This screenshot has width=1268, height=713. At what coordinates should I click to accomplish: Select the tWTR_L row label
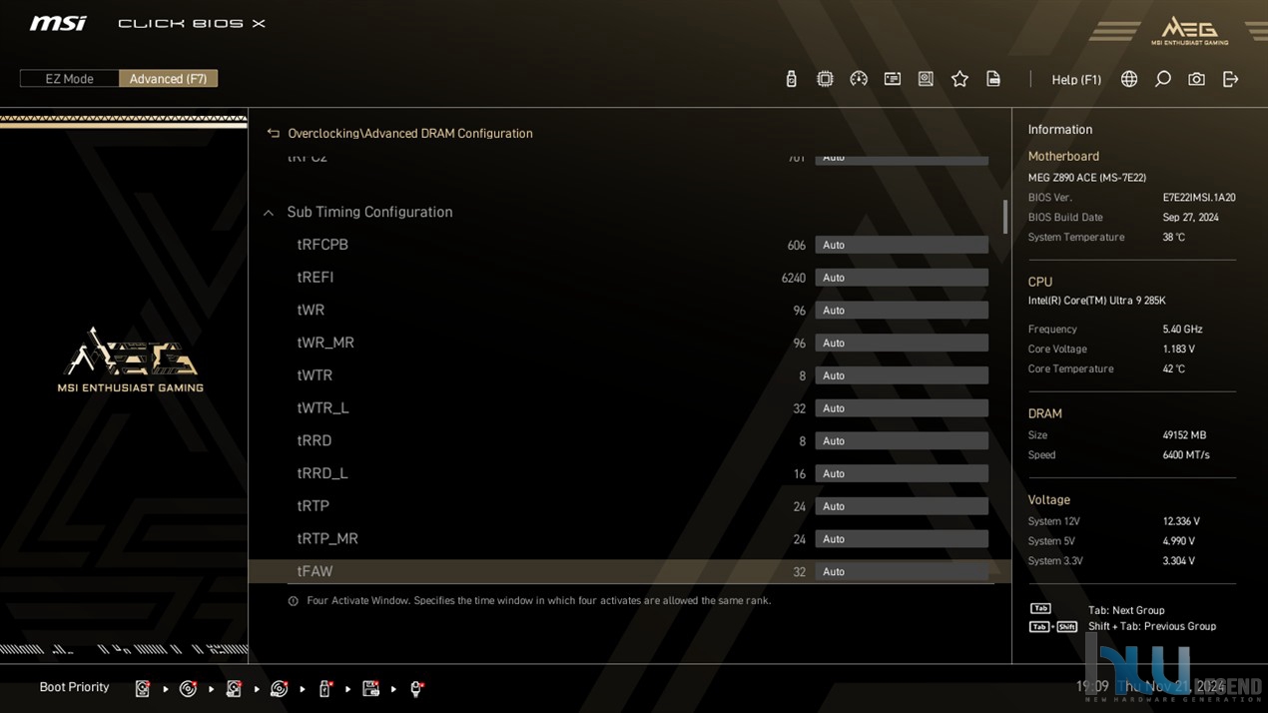(322, 408)
